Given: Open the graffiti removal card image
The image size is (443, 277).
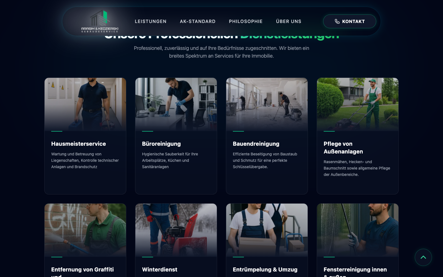Looking at the screenshot, I should 85,230.
